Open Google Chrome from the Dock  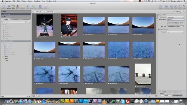point(34,101)
